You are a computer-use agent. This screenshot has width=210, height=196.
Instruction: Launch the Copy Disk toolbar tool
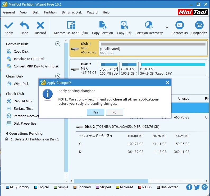pos(124,28)
